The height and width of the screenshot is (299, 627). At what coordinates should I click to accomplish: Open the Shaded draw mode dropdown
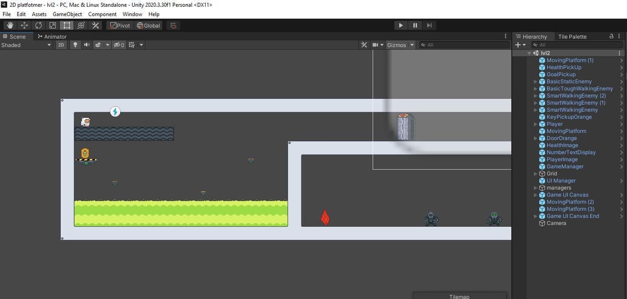coord(26,45)
